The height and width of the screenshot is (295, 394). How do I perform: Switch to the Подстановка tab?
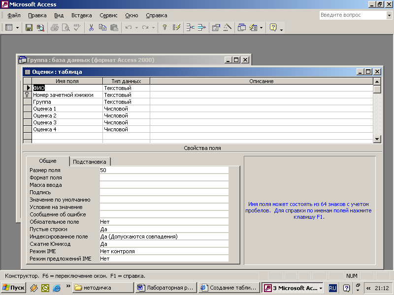[90, 162]
